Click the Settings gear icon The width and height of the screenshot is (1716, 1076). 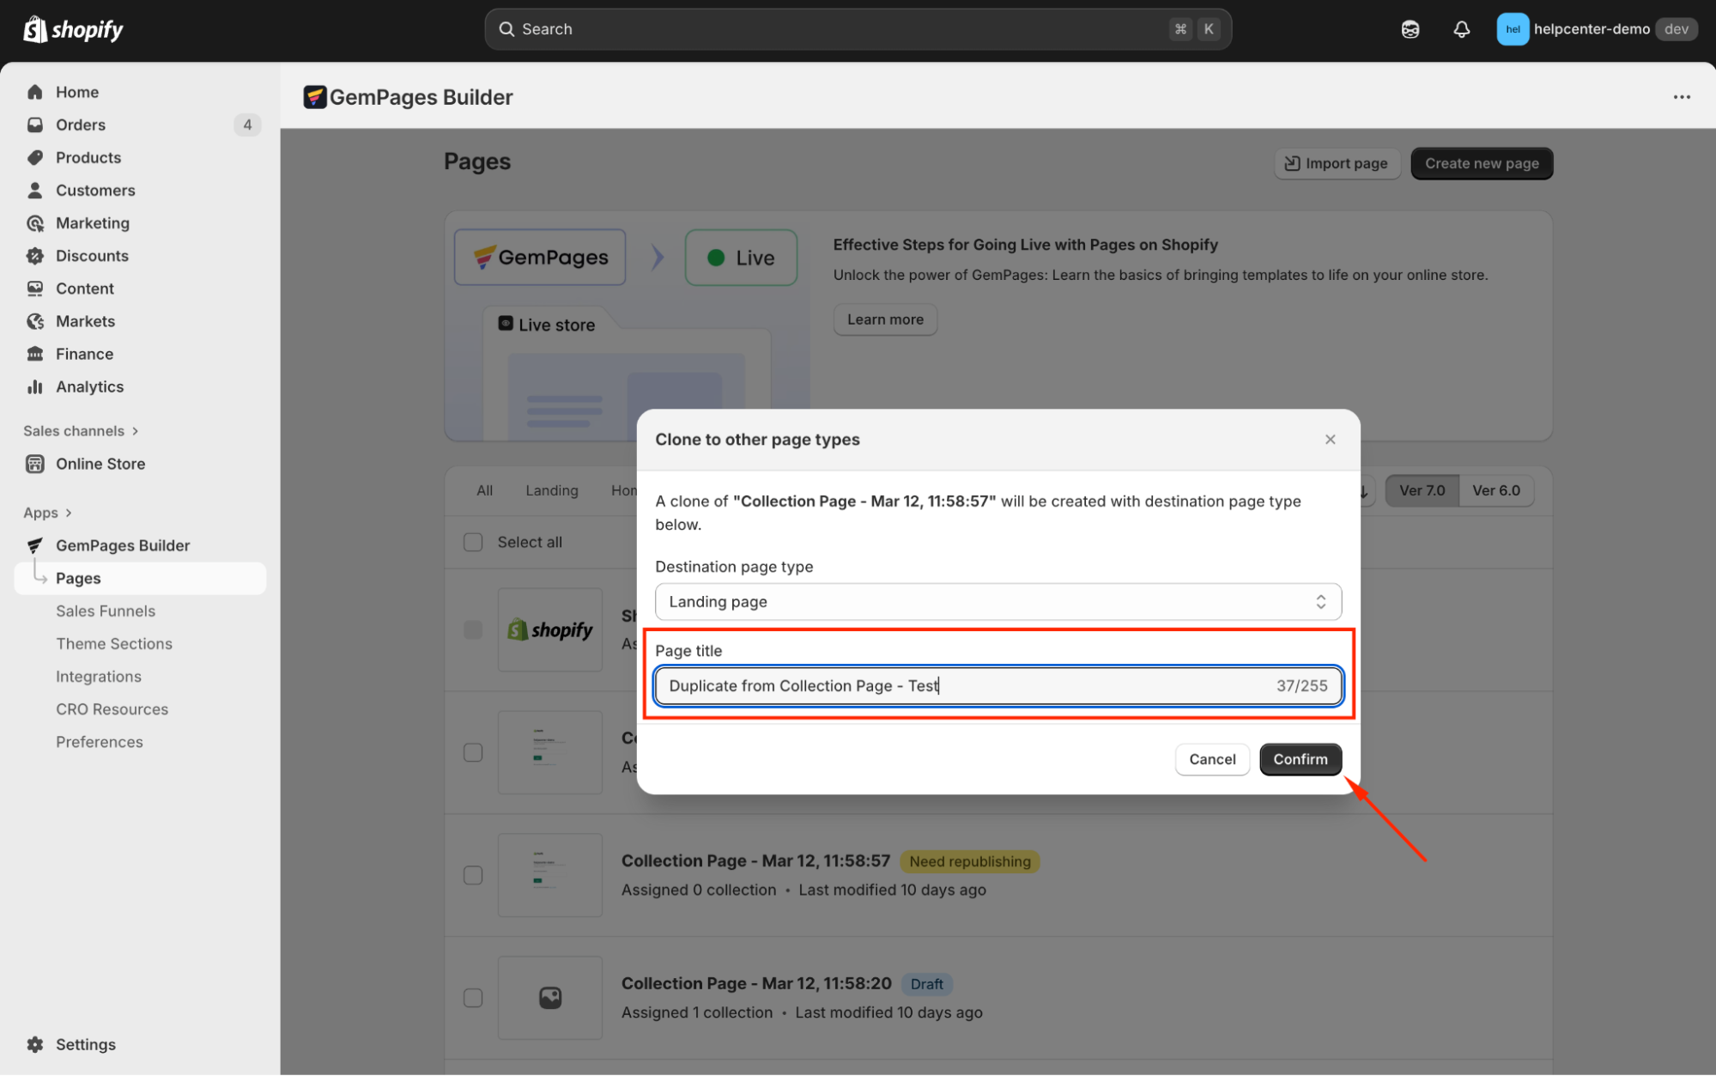[x=35, y=1044]
